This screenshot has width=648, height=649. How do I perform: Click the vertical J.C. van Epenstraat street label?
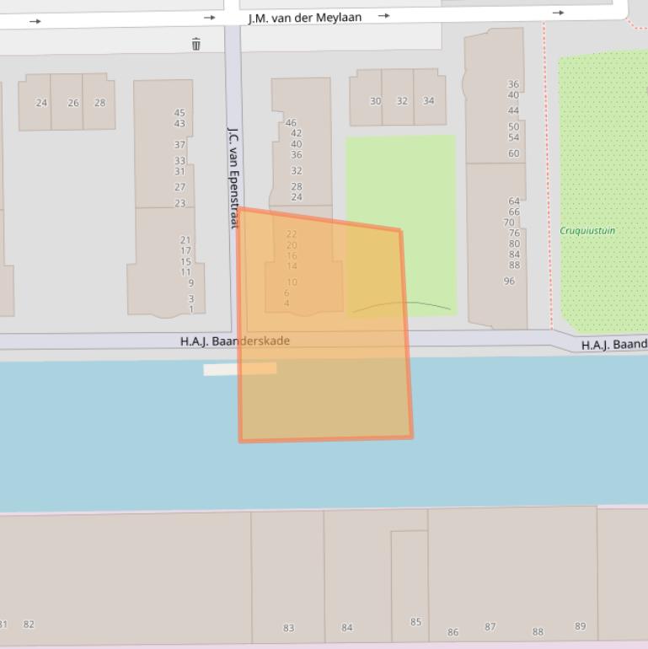tap(234, 177)
